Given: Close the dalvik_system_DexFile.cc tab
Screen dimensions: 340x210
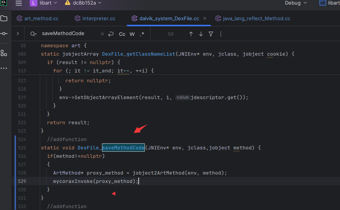Looking at the screenshot, I should 206,18.
